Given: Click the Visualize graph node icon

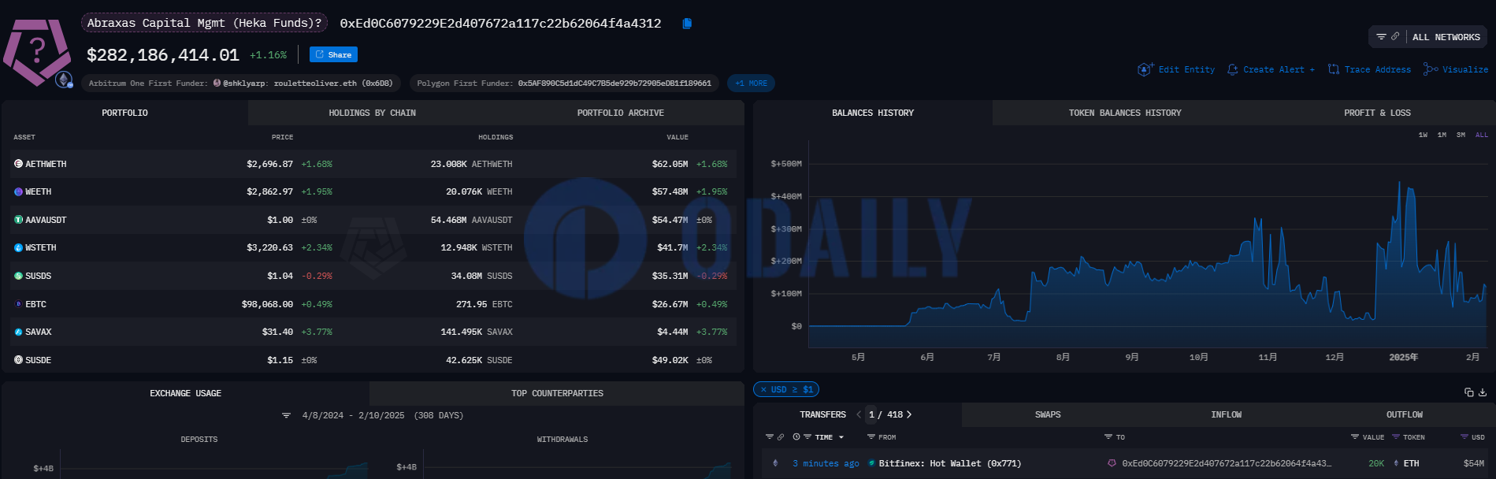Looking at the screenshot, I should click(x=1431, y=69).
